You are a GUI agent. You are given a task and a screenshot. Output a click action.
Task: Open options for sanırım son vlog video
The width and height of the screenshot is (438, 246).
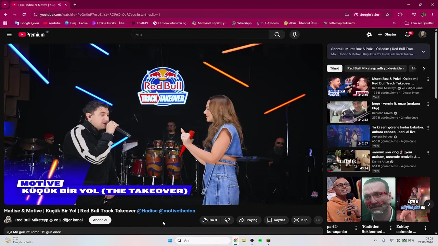428,153
